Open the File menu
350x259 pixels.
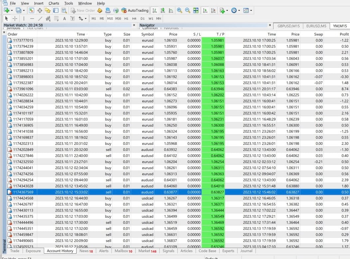pos(13,3)
